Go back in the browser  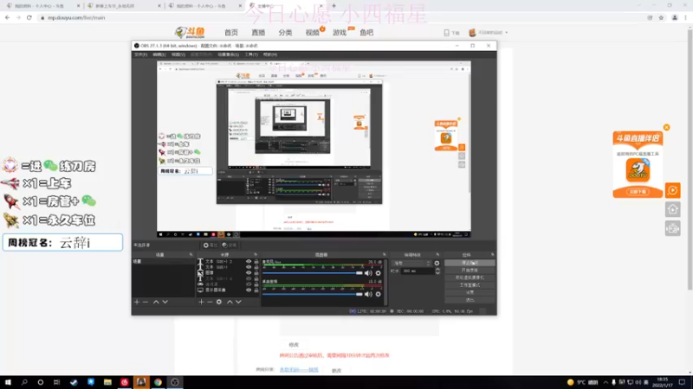[x=8, y=17]
